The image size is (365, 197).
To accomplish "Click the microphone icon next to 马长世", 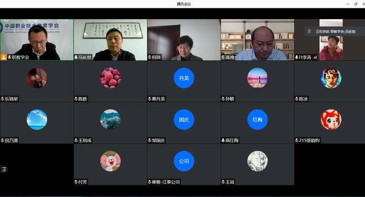I will click(x=76, y=57).
